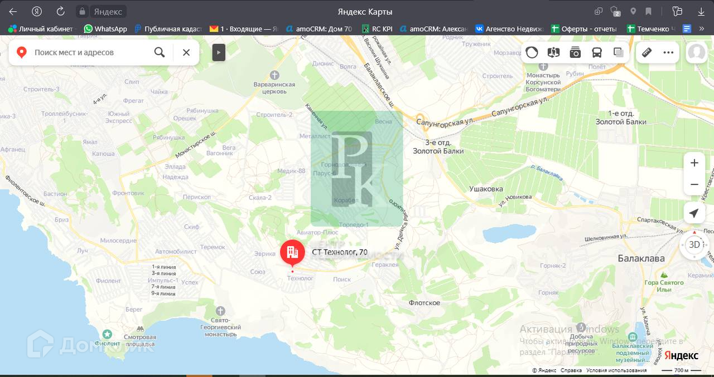Click the Смотровая площадка binoculars icon
Image resolution: width=714 pixels, height=377 pixels.
pos(140,329)
